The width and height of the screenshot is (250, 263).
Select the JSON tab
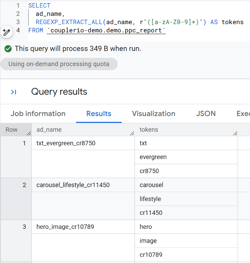point(206,114)
